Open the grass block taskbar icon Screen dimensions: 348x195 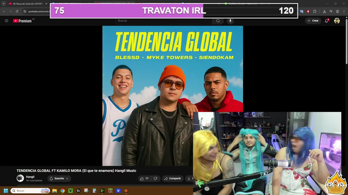[110, 191]
